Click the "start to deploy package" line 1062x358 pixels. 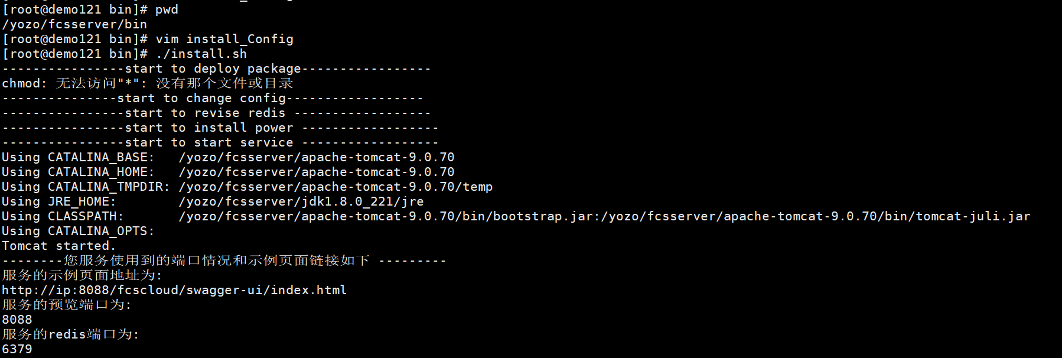coord(217,69)
